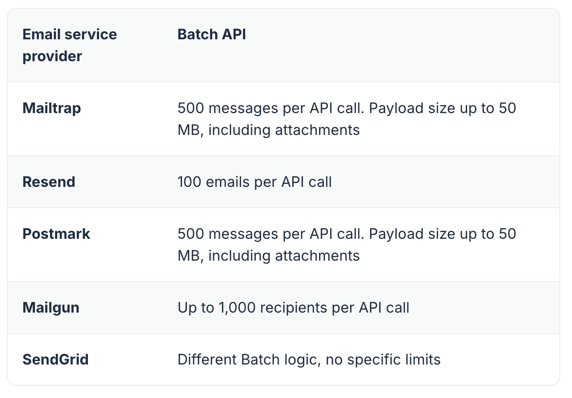
Task: Click the word 'provider' in header
Action: pos(52,56)
